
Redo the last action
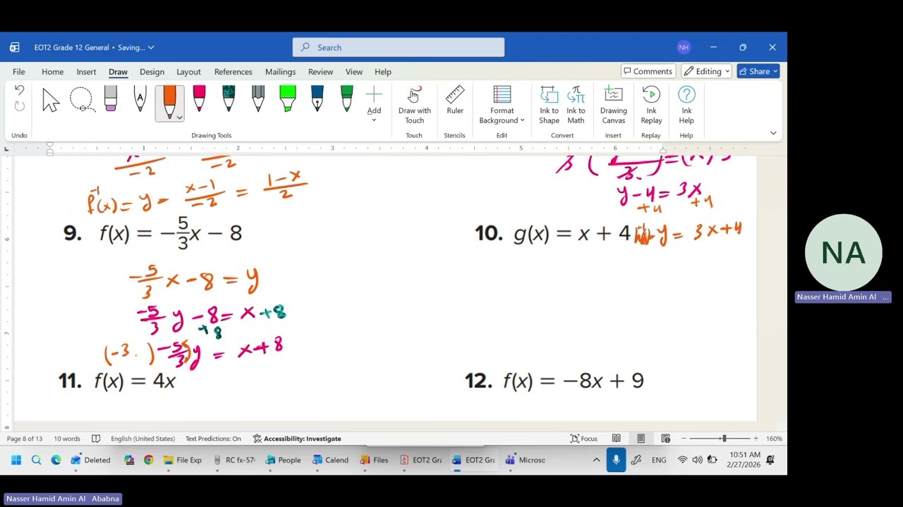(19, 106)
